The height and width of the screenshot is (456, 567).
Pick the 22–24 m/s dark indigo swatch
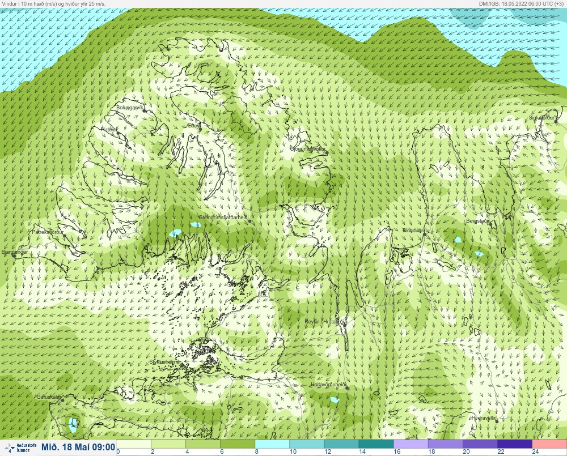[515, 444]
